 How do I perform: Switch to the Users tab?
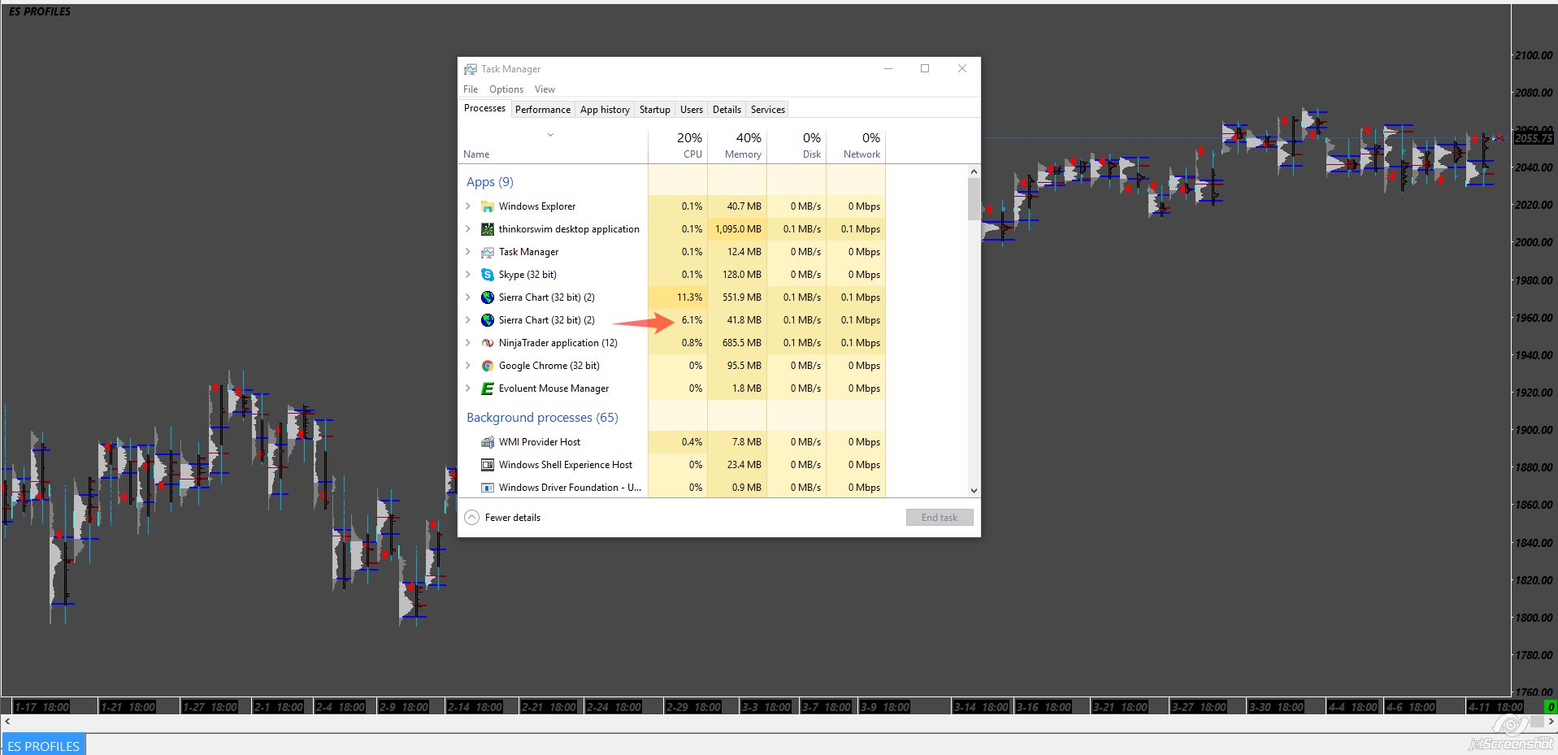[692, 110]
